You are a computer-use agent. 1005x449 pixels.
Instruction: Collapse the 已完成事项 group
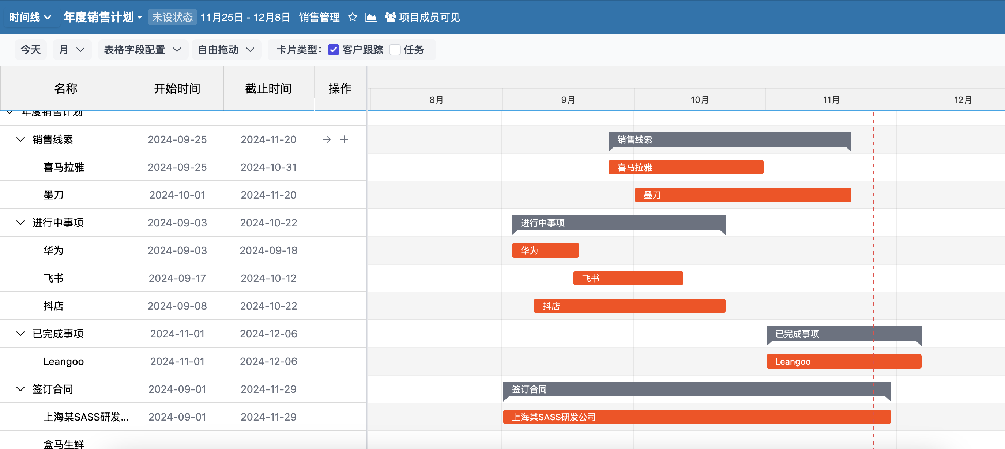[20, 334]
